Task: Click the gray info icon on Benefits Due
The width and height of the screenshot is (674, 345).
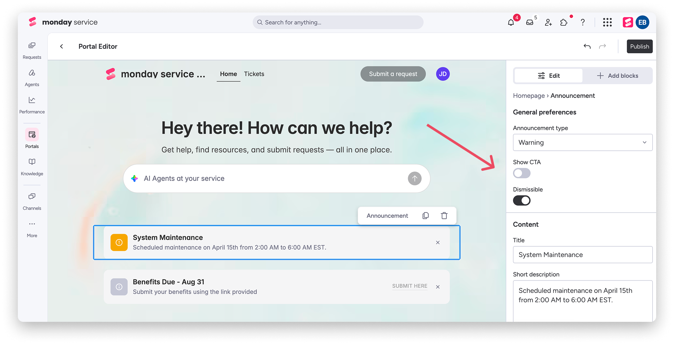Action: 119,287
